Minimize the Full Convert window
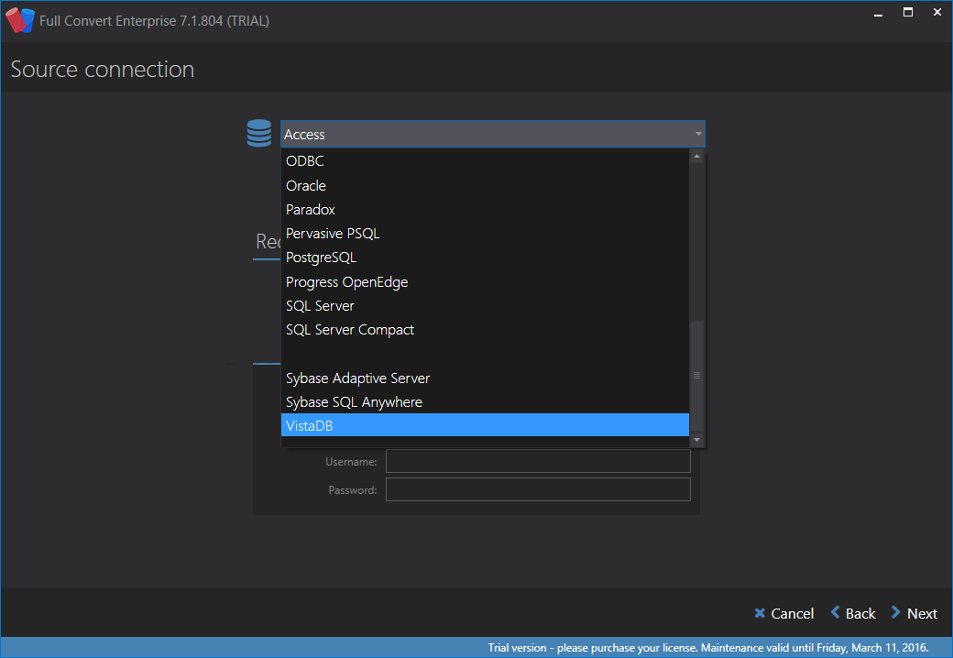 click(x=878, y=14)
